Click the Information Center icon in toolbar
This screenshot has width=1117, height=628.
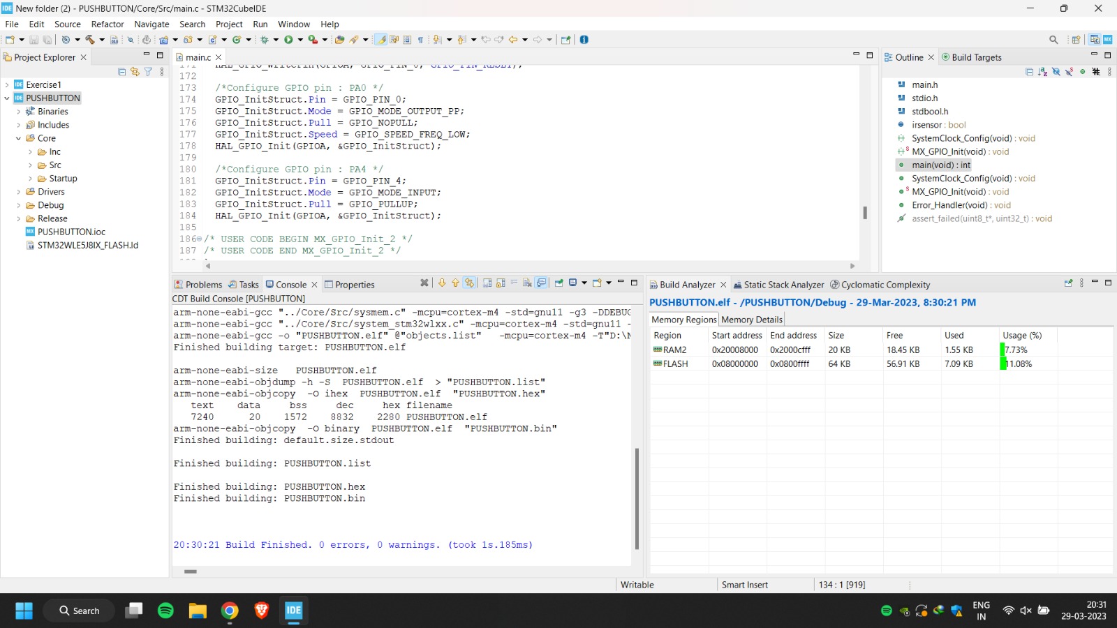pyautogui.click(x=584, y=40)
